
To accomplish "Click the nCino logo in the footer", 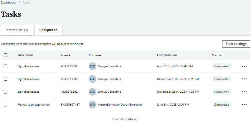I will click(132, 119).
